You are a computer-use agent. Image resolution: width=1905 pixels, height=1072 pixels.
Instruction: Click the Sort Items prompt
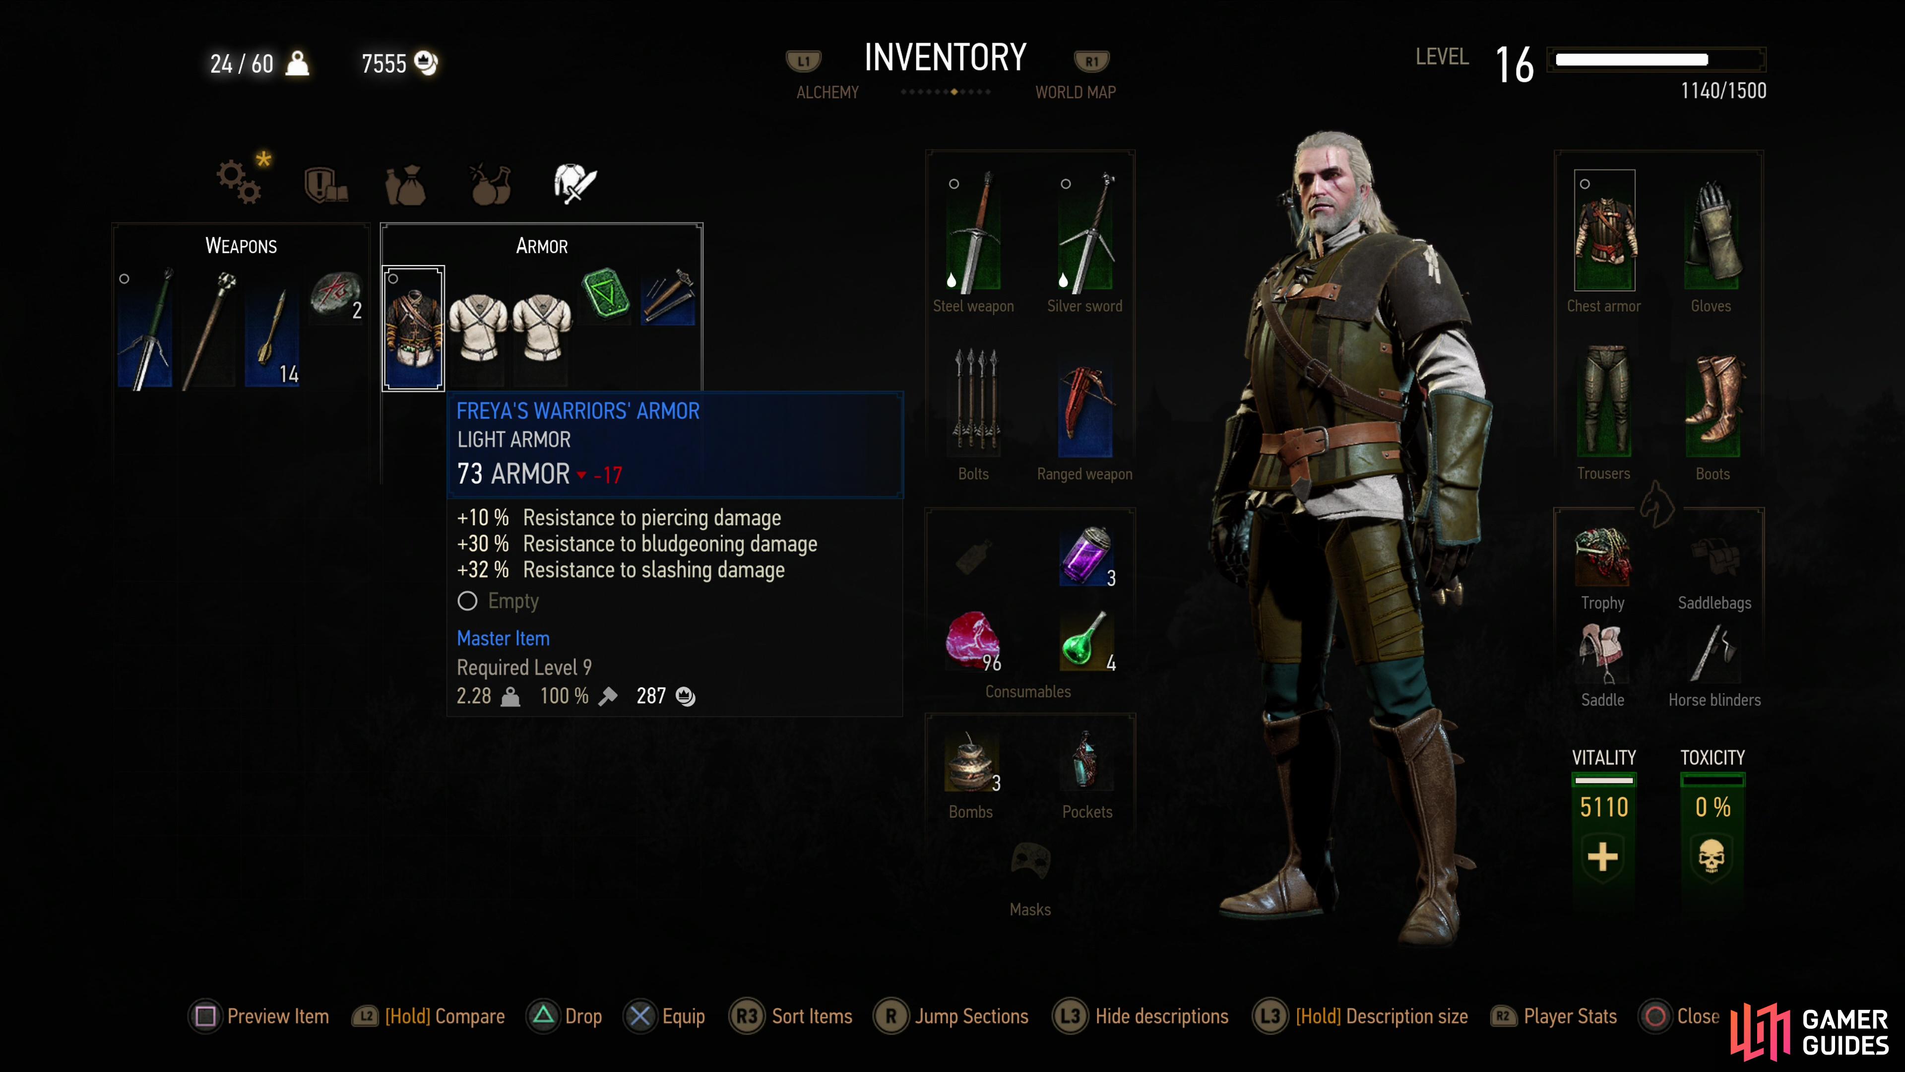[791, 1016]
